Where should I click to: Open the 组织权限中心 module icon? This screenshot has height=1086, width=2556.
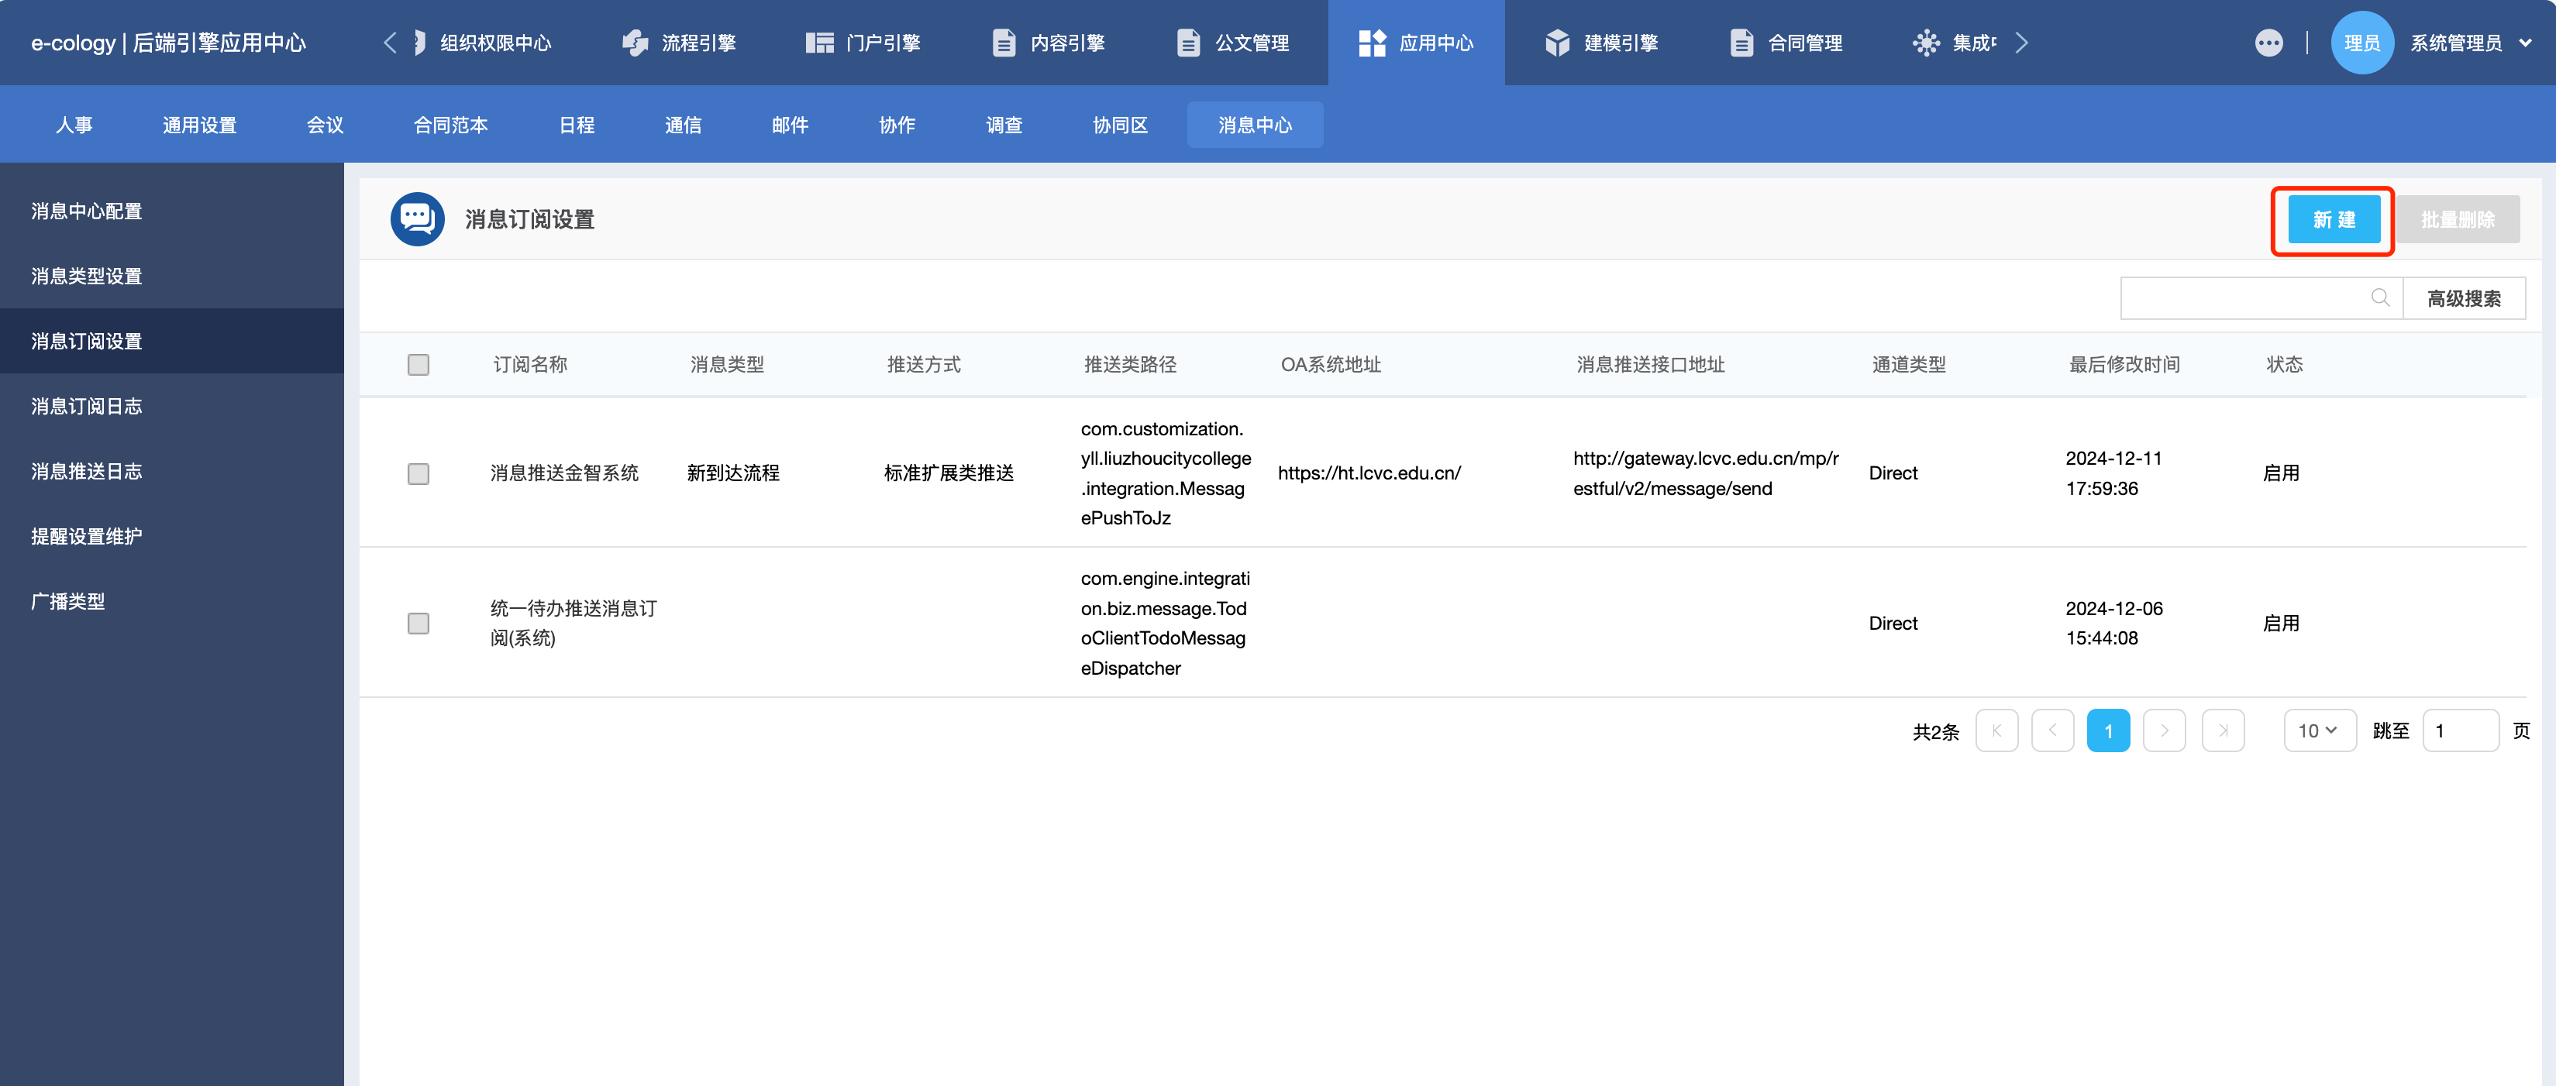tap(419, 43)
